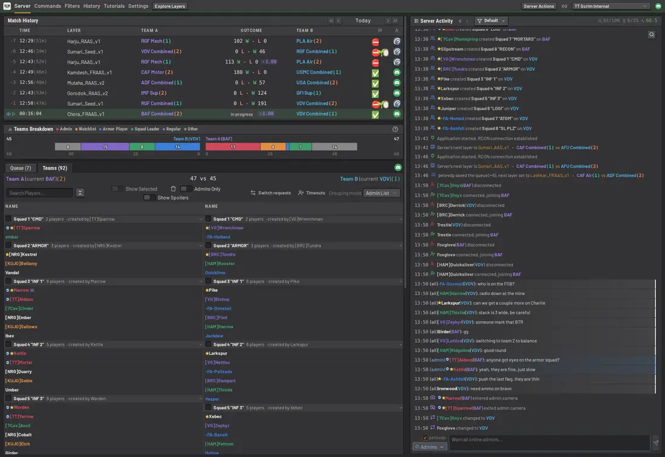
Task: Click green checkmark on Chora_FRAAS_v1 row
Action: pos(375,114)
